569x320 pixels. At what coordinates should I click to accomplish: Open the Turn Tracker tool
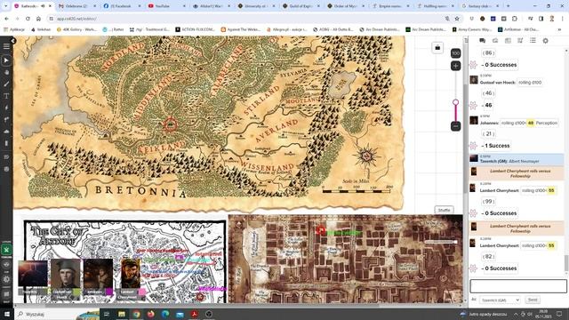pos(6,157)
